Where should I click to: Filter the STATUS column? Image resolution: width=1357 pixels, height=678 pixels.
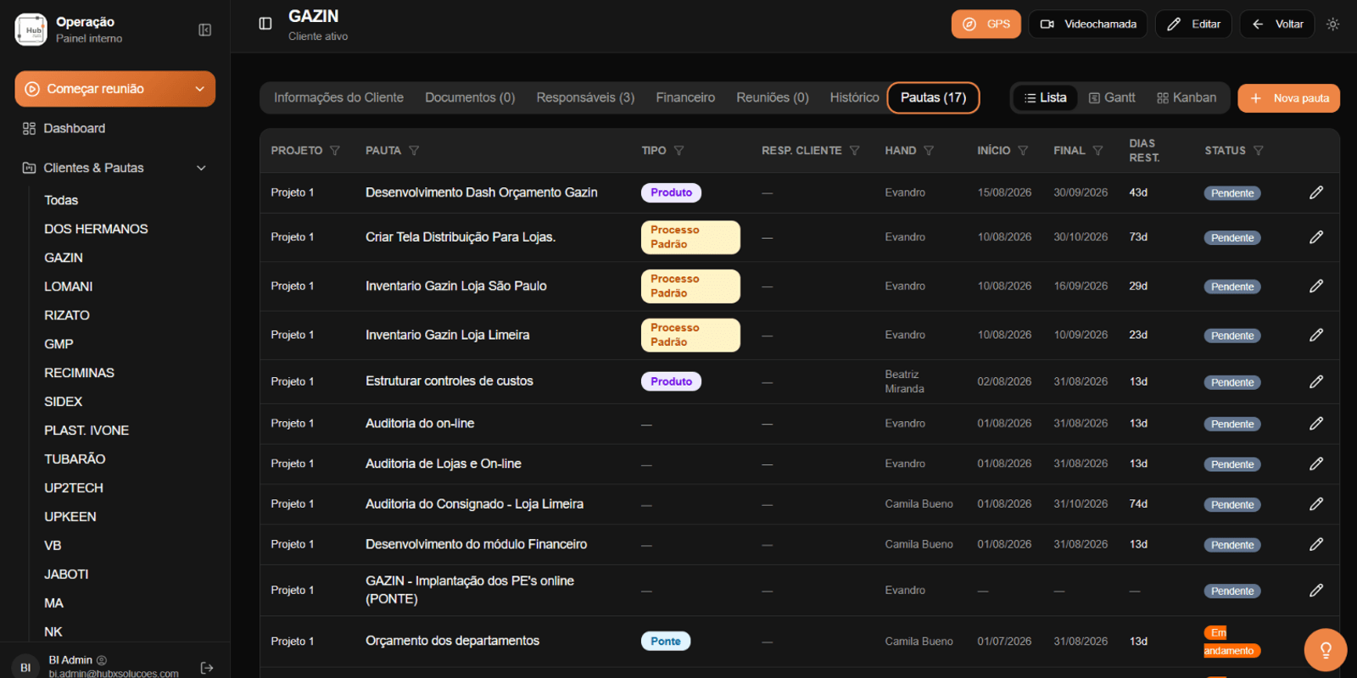point(1258,151)
